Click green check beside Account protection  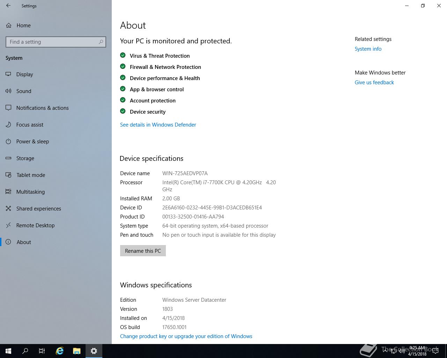123,100
